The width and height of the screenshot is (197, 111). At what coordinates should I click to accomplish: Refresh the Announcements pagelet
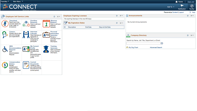(188, 16)
